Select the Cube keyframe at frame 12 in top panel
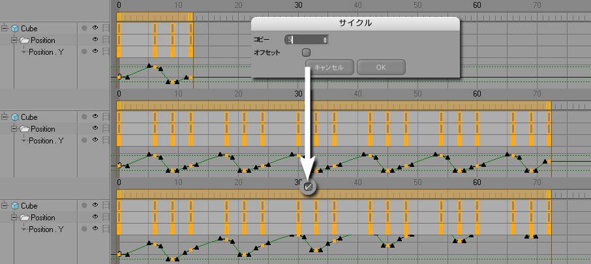This screenshot has height=264, width=591. tap(190, 28)
